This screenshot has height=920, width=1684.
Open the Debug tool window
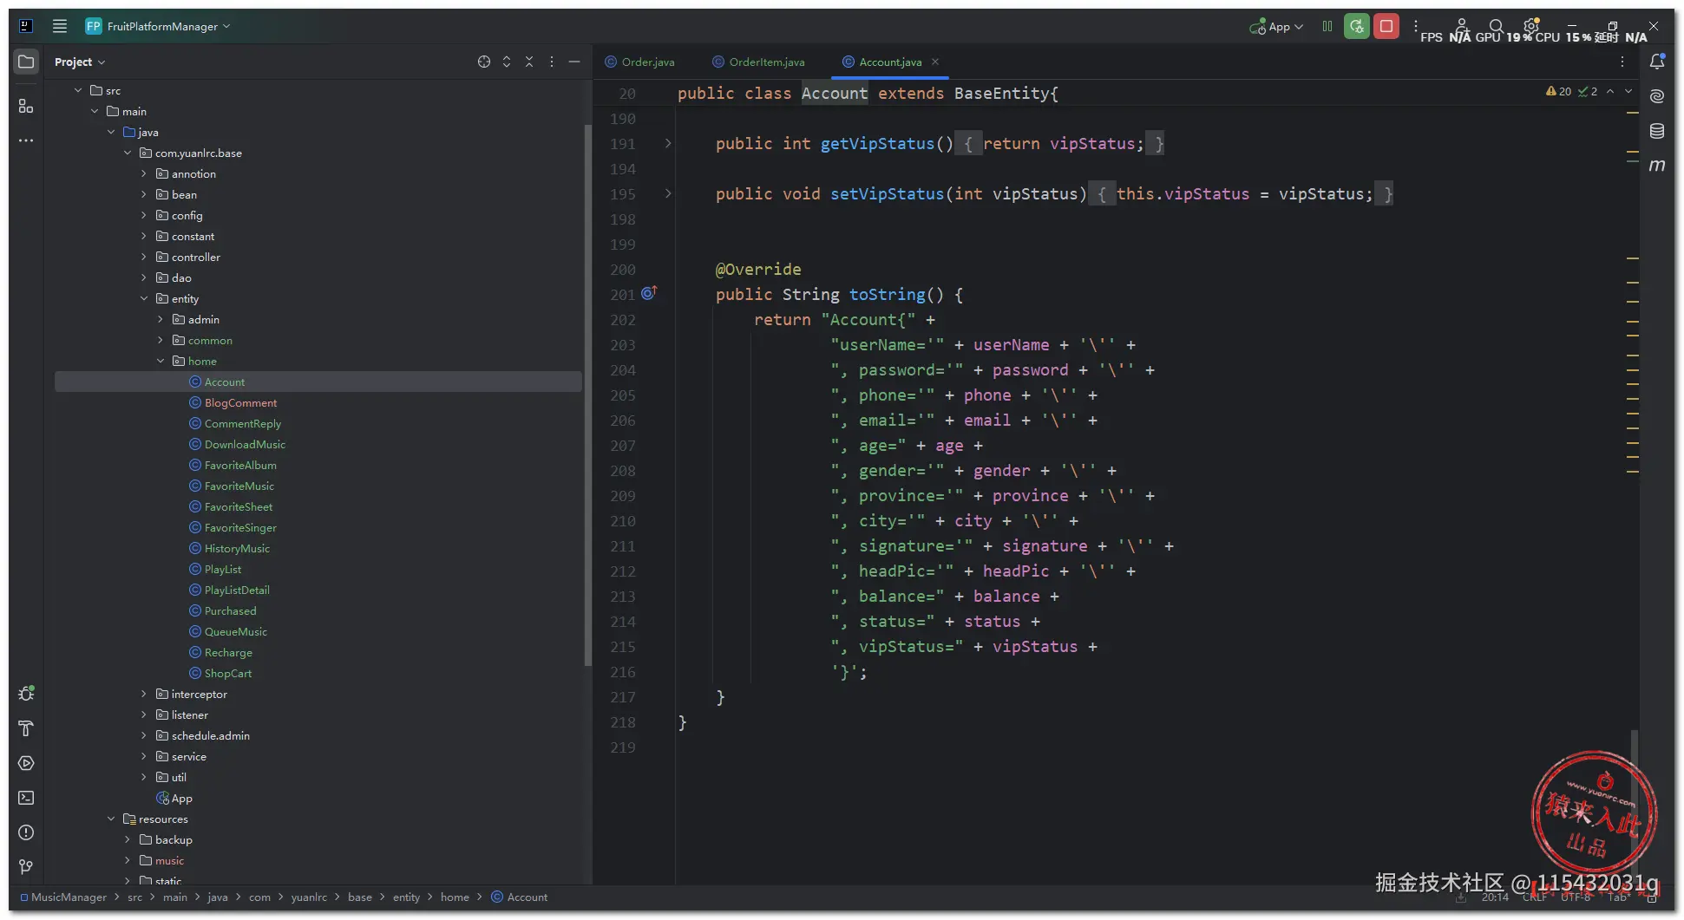tap(26, 694)
